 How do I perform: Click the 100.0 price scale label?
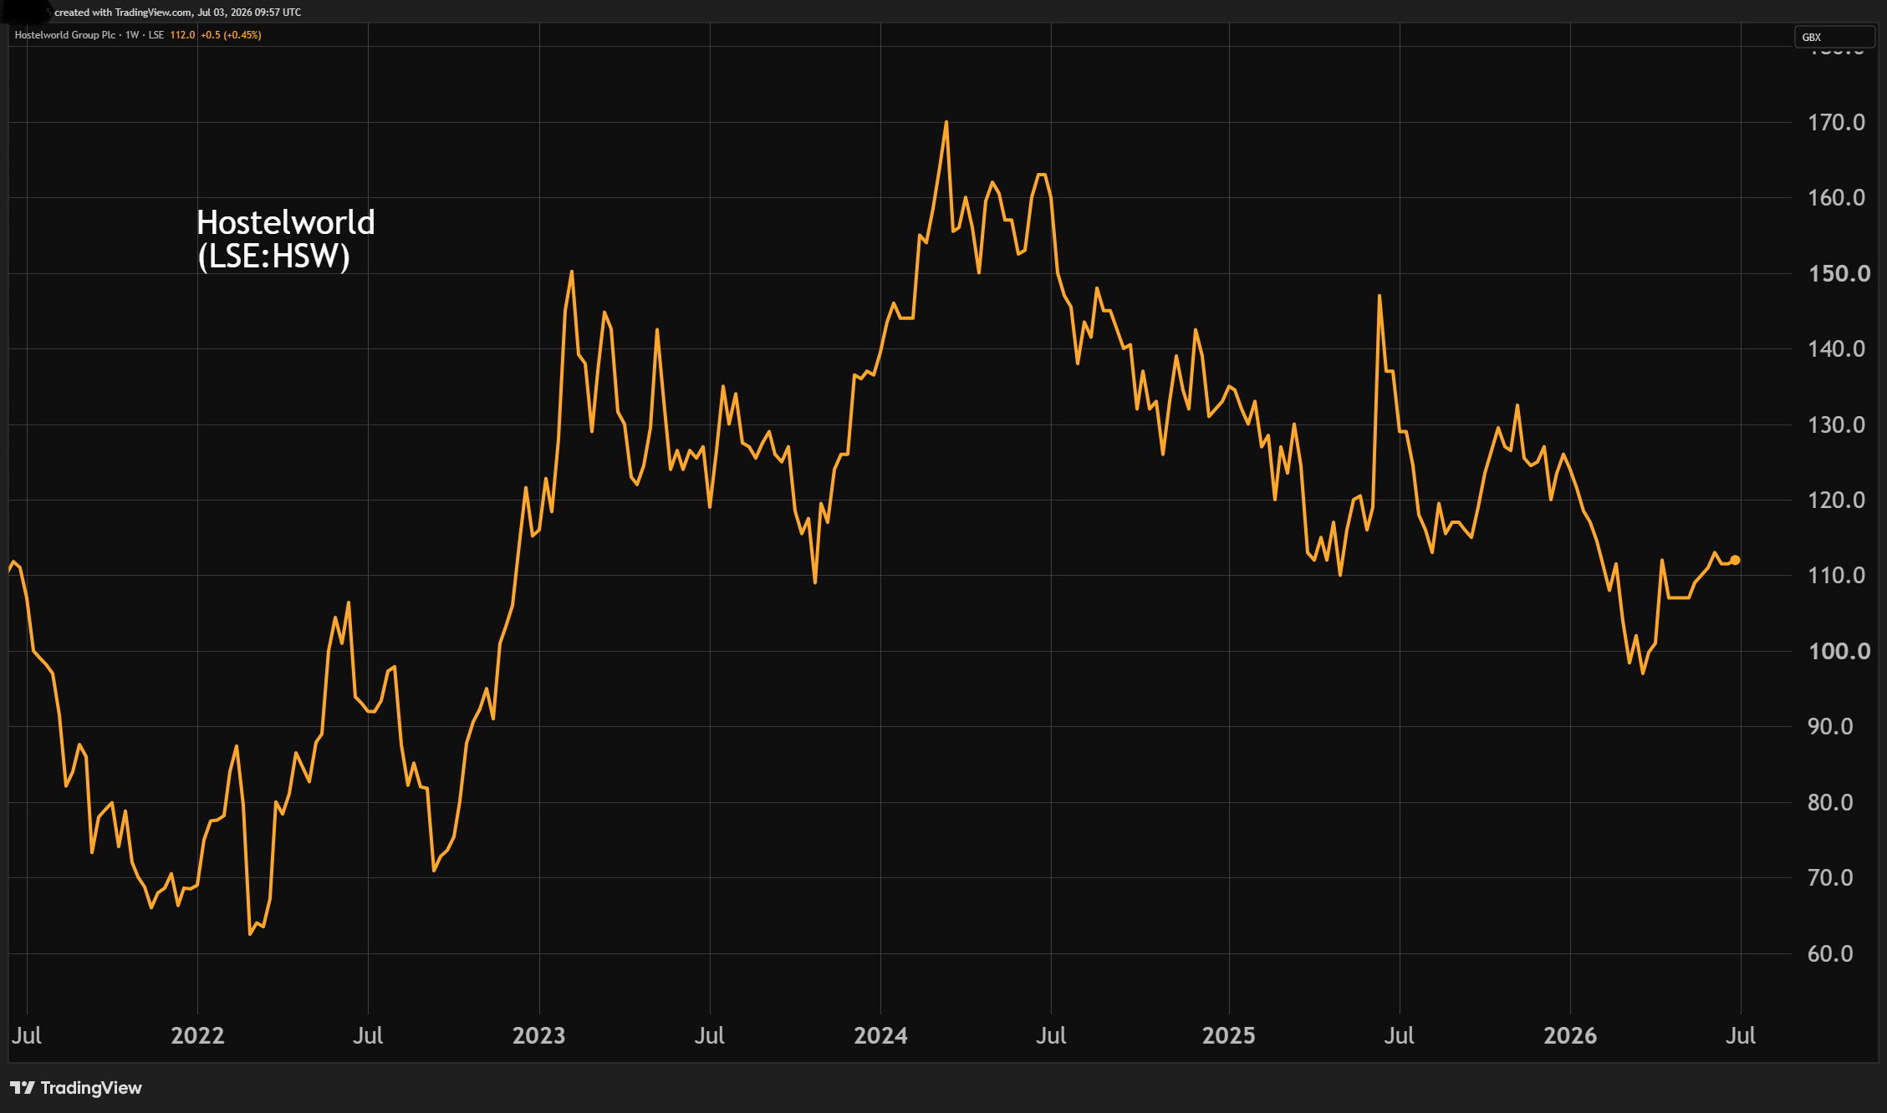point(1839,651)
